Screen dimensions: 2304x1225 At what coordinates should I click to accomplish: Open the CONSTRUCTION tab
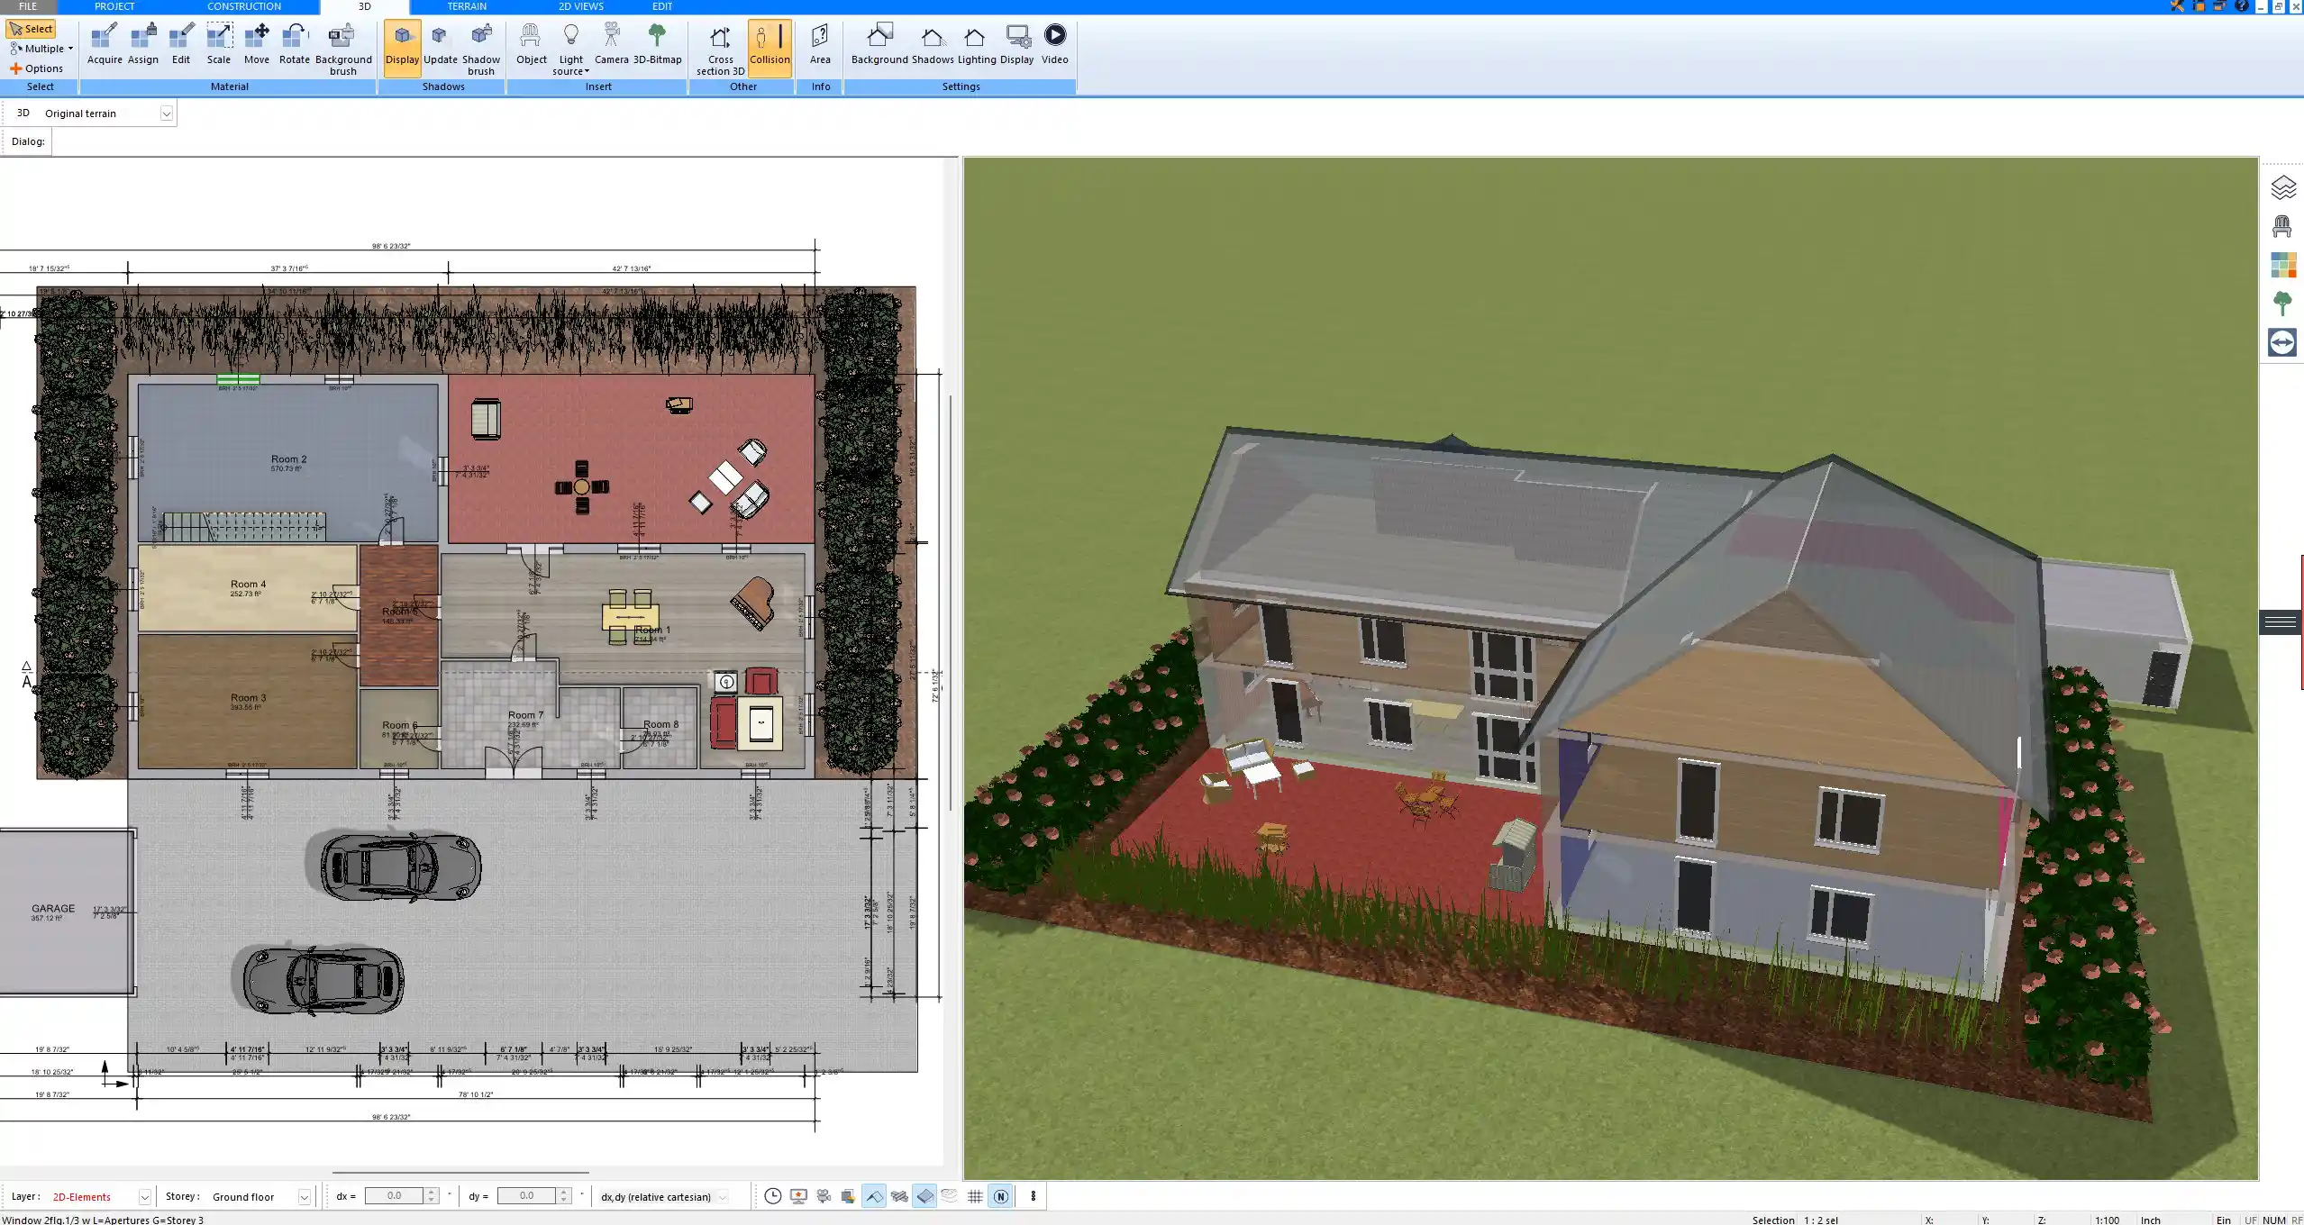tap(243, 6)
